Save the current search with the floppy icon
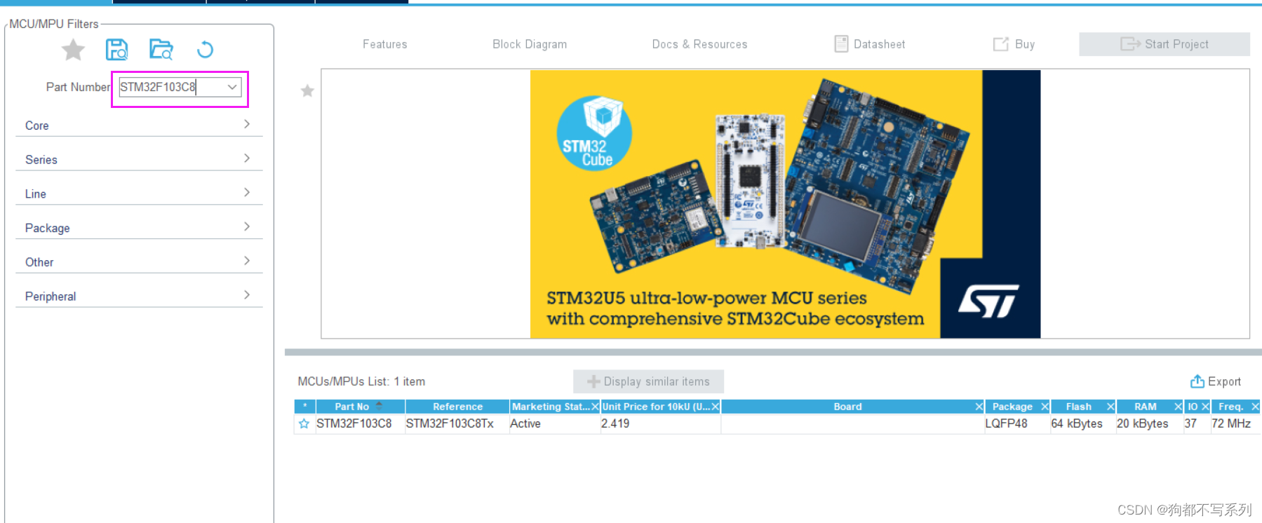 click(x=116, y=50)
